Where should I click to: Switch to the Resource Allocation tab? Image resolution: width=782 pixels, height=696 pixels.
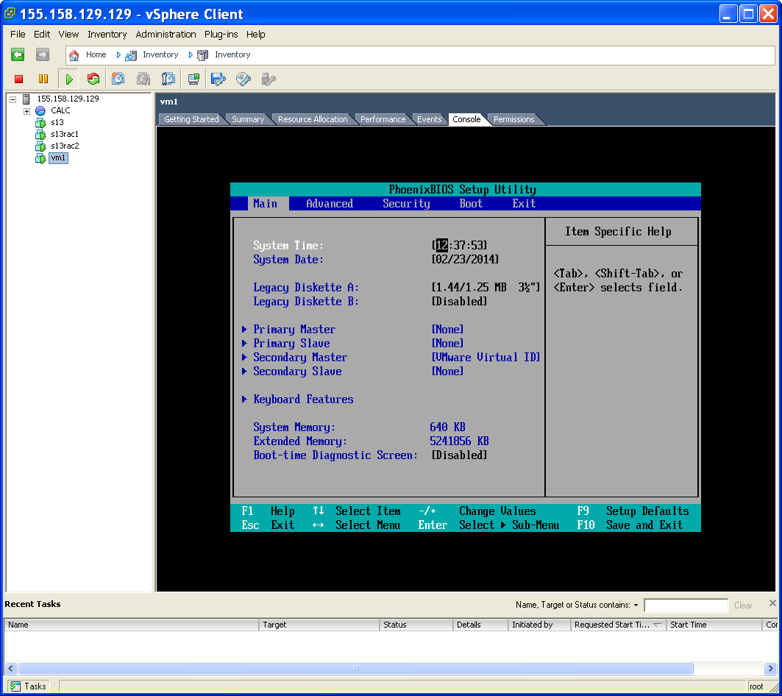[x=313, y=119]
